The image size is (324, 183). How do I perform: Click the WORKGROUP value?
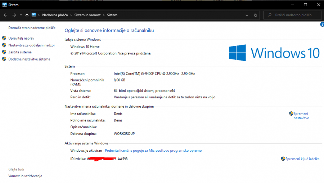(x=124, y=134)
